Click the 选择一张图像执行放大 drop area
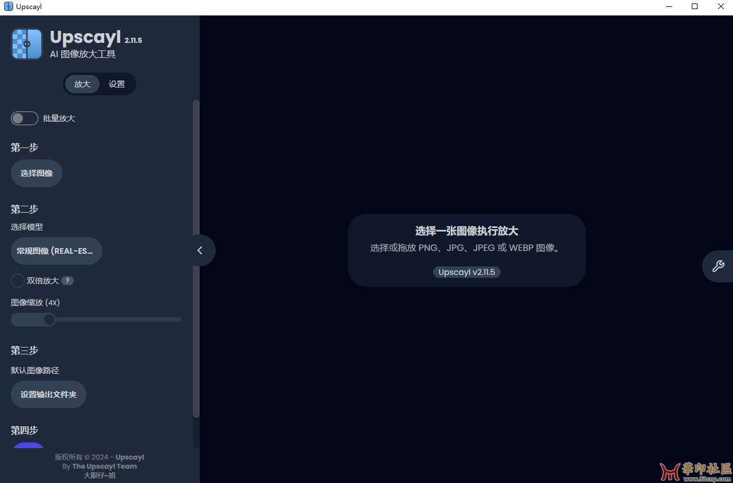This screenshot has width=733, height=483. [x=467, y=250]
